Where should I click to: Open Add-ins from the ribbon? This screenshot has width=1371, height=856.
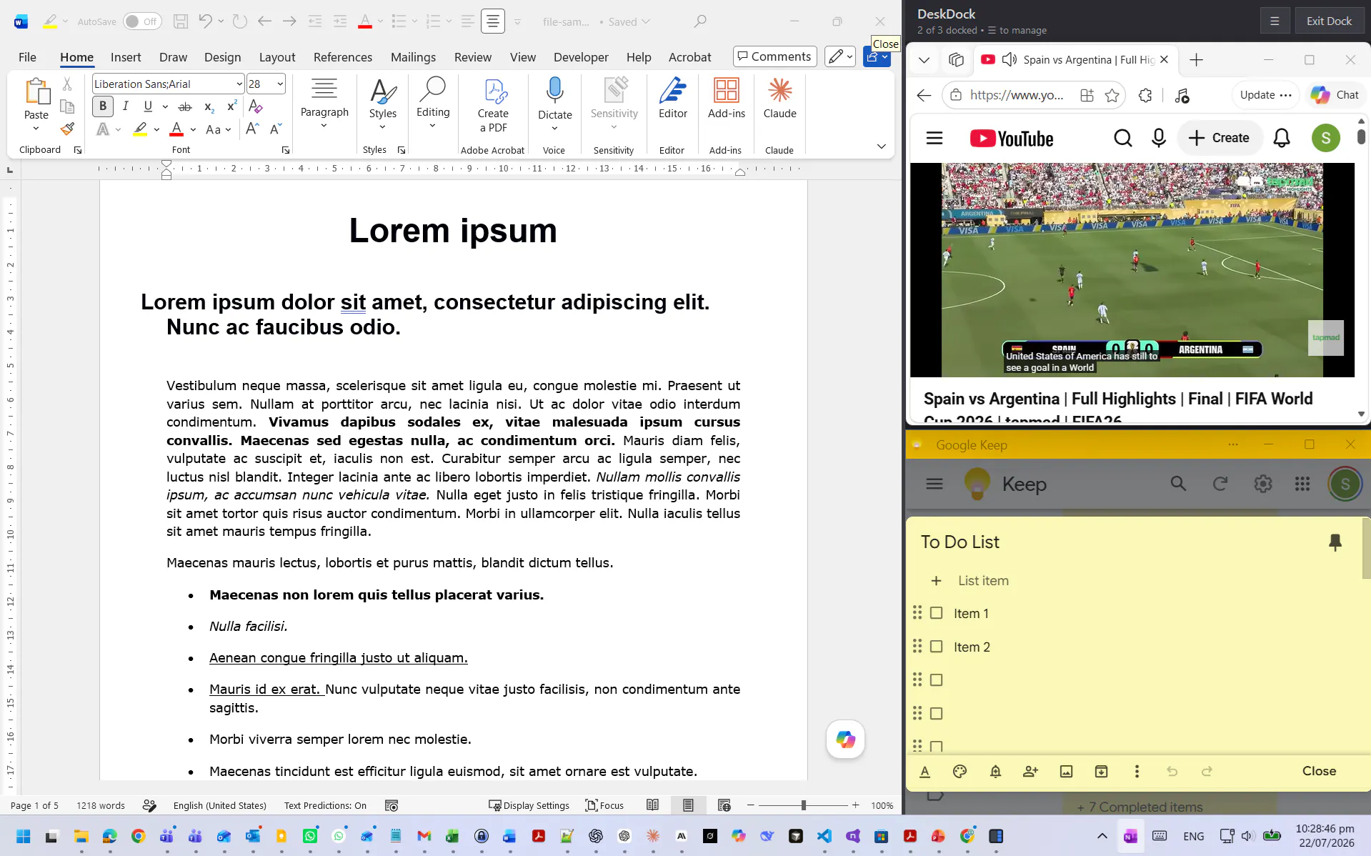[x=726, y=98]
